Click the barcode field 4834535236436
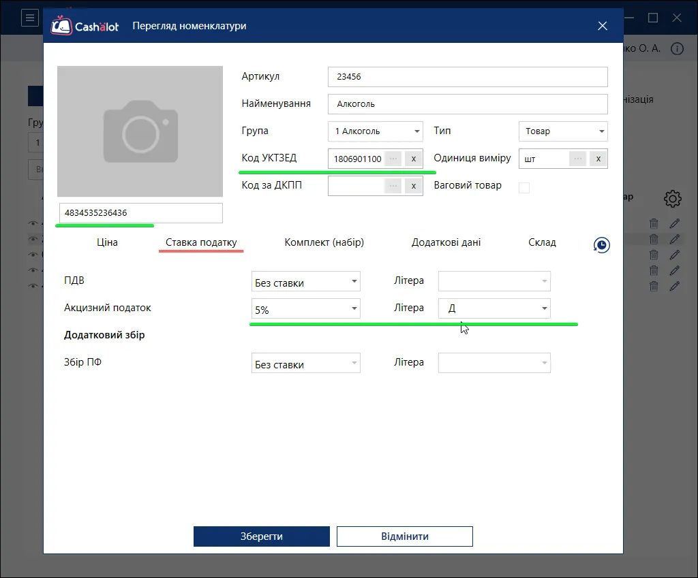The height and width of the screenshot is (578, 698). pyautogui.click(x=140, y=213)
